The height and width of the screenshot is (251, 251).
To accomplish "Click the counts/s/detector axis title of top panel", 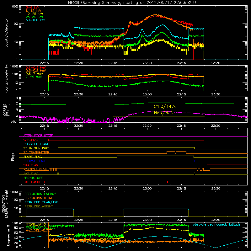I will [6, 33].
